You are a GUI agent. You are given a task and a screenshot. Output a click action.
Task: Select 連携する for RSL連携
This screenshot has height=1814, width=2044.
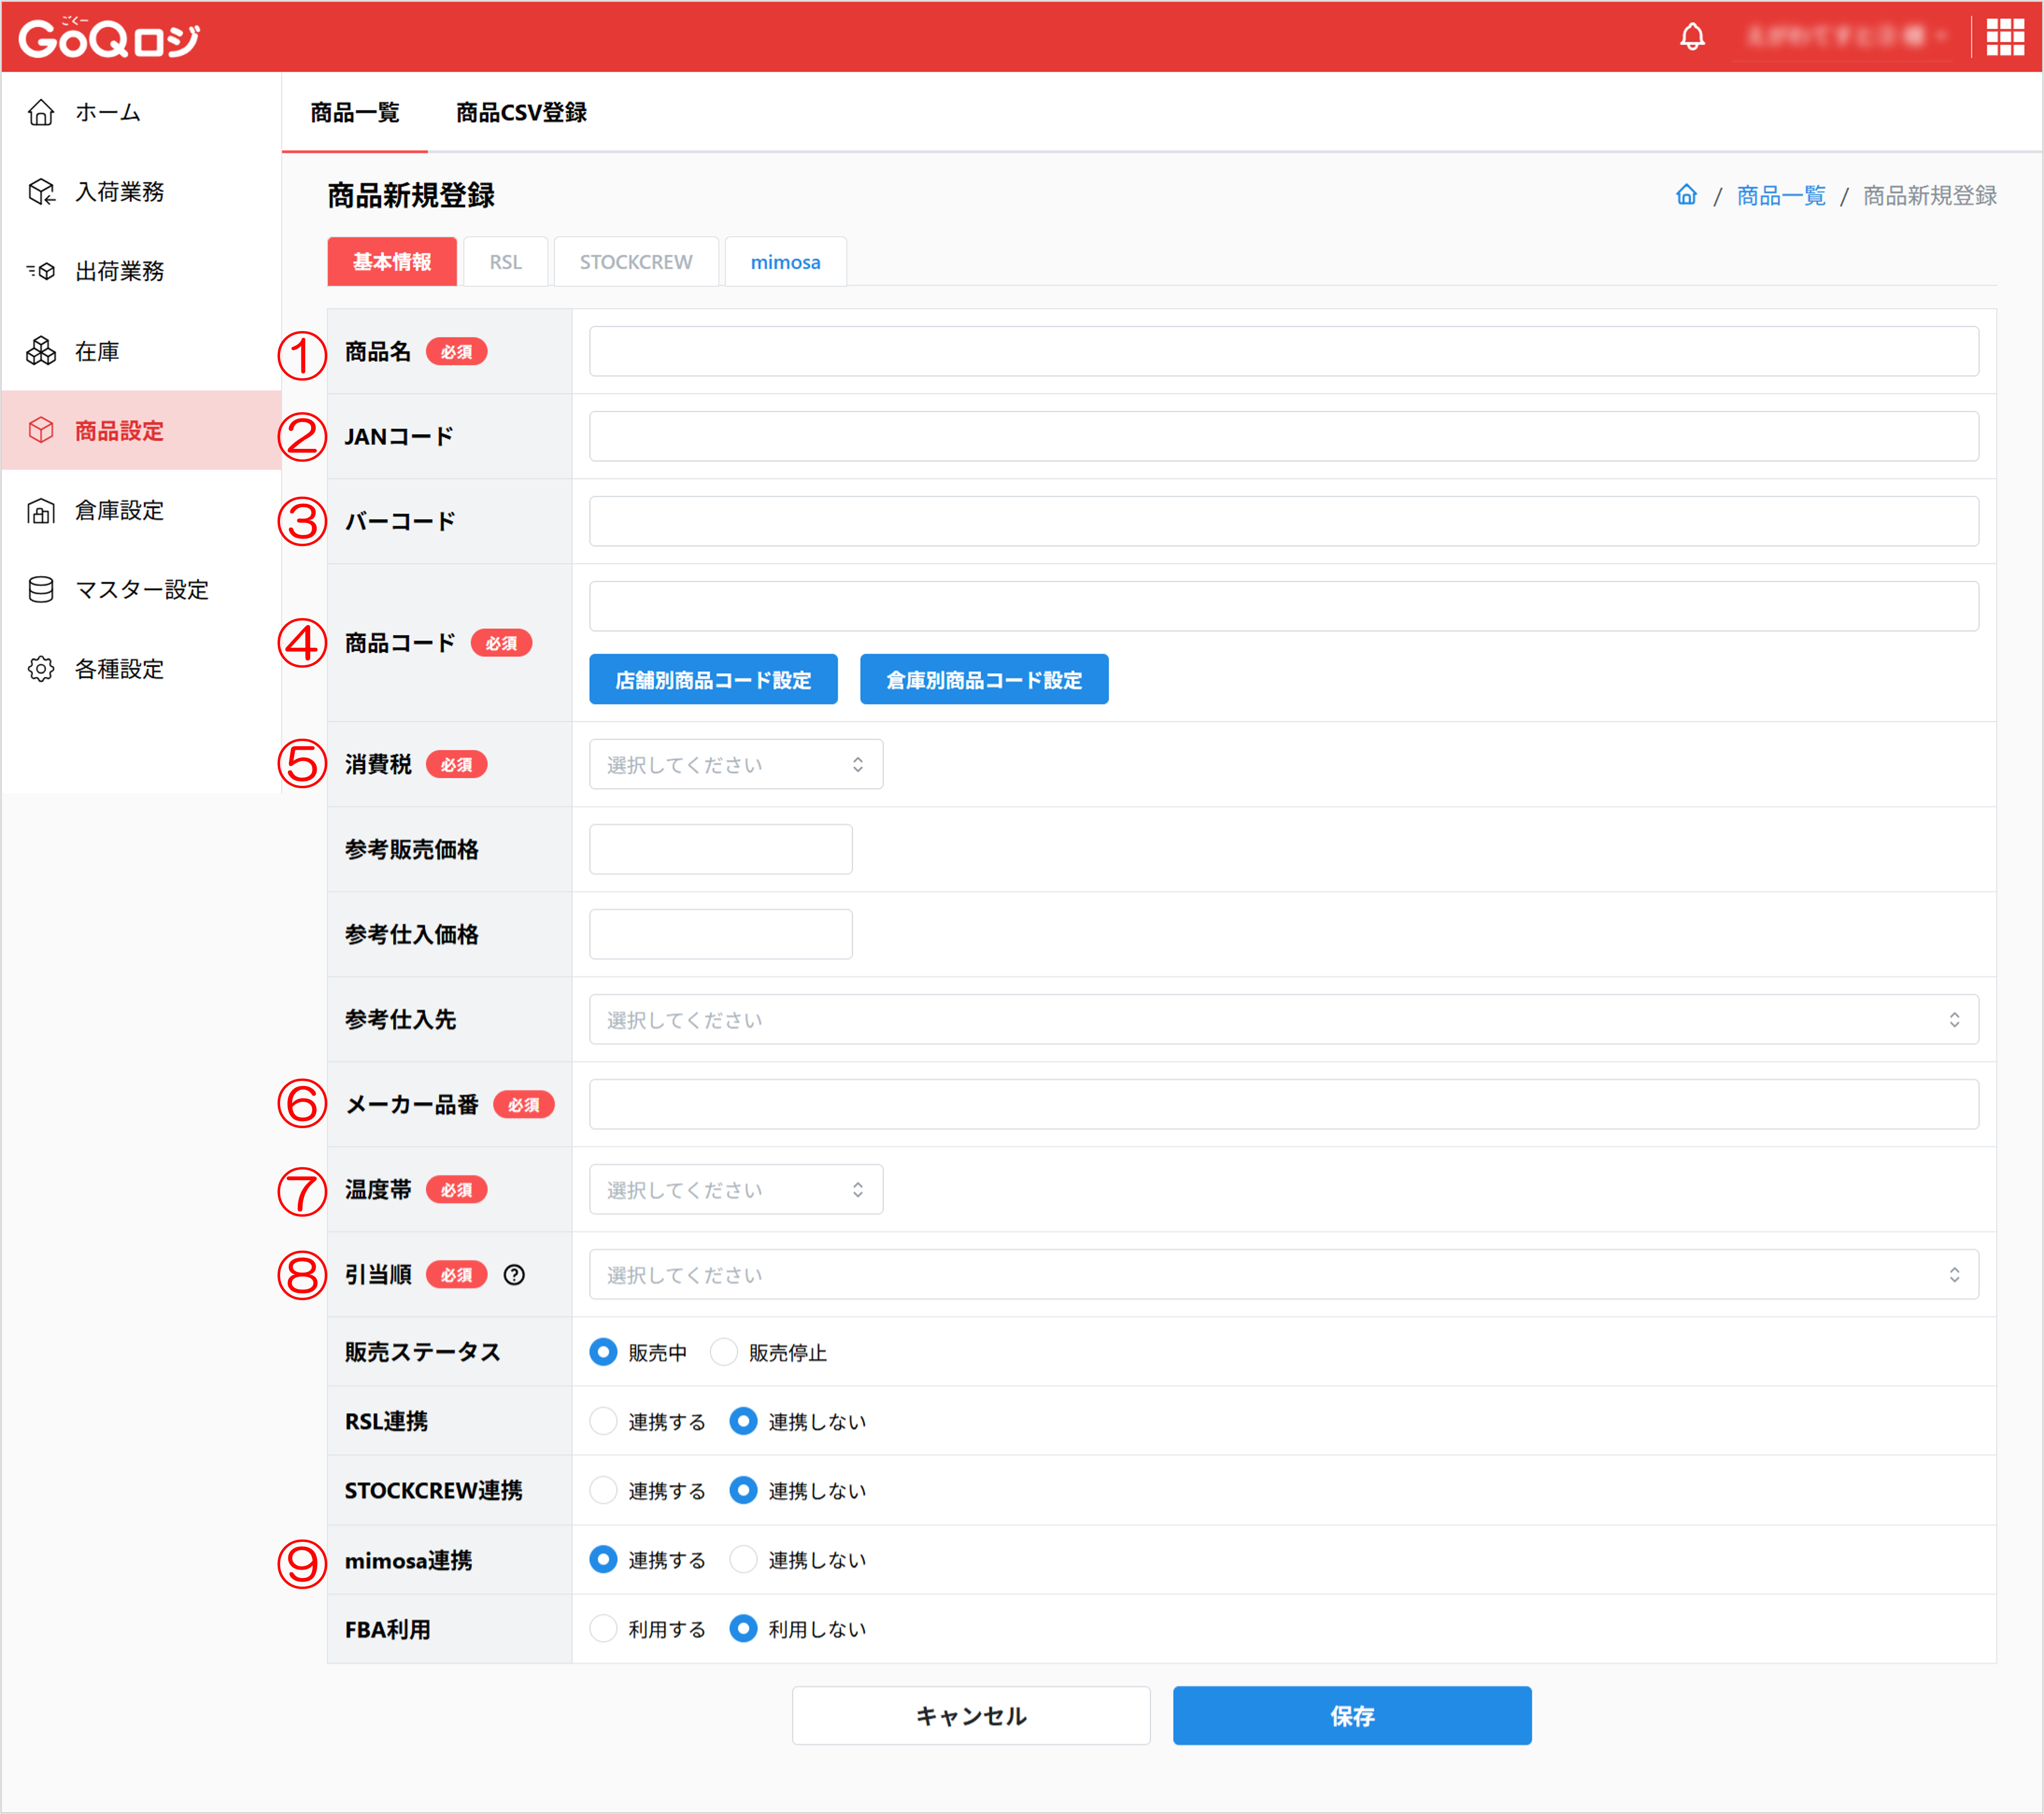pyautogui.click(x=603, y=1421)
